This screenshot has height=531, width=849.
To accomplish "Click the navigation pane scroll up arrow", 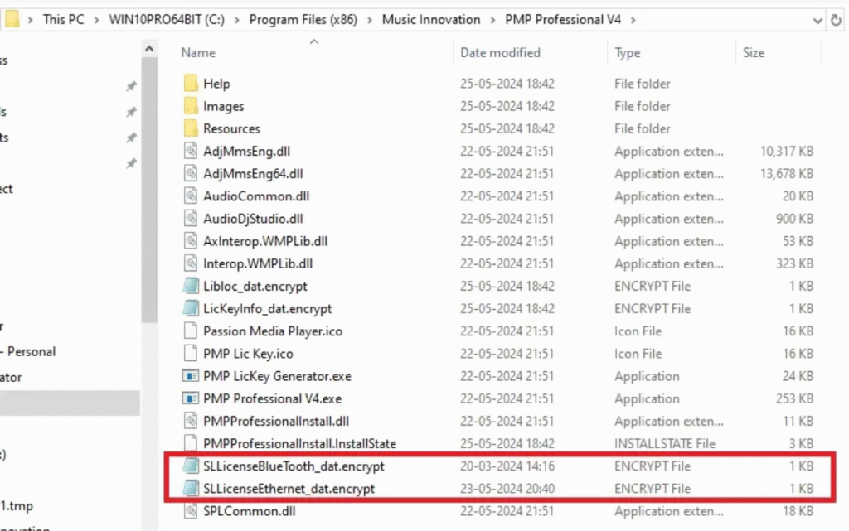I will coord(149,49).
